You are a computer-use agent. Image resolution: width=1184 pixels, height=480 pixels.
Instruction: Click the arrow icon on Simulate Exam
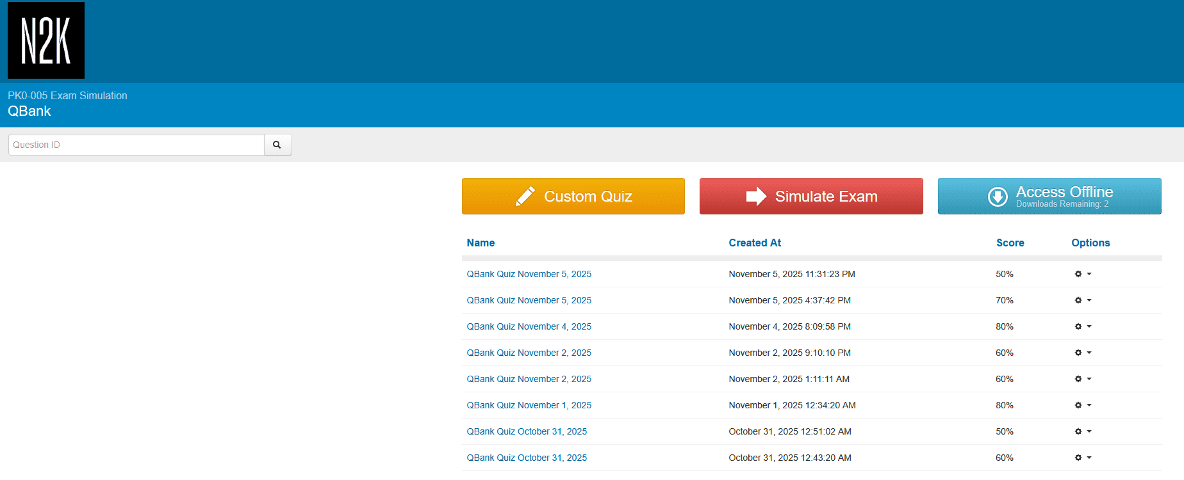[x=756, y=196]
